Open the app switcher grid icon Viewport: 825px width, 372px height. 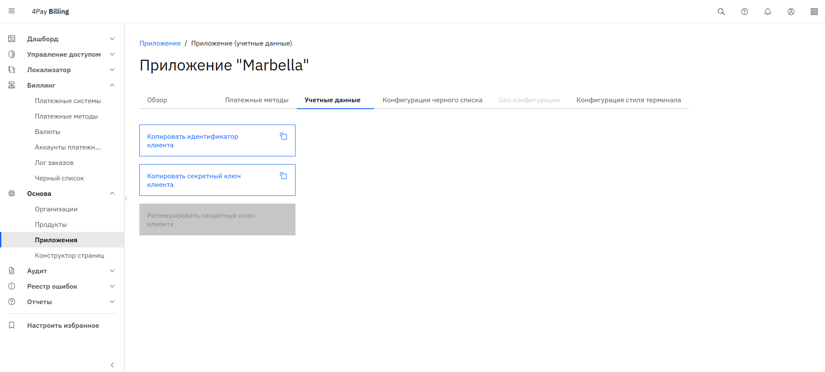pos(814,12)
